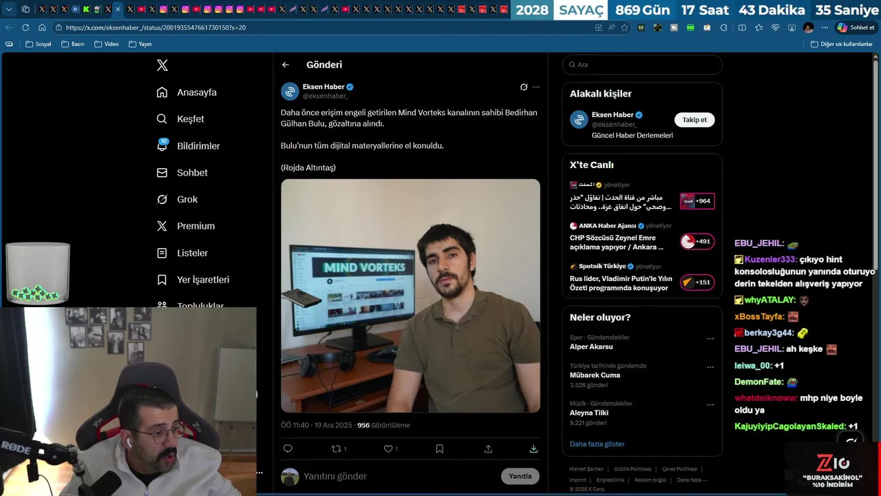881x496 pixels.
Task: Open Keşfet in sidebar
Action: pos(180,119)
